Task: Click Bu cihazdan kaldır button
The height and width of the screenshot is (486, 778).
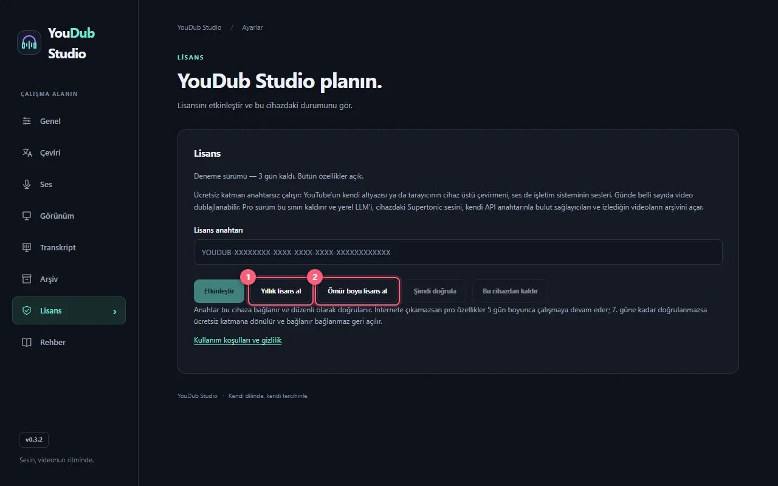Action: 510,291
